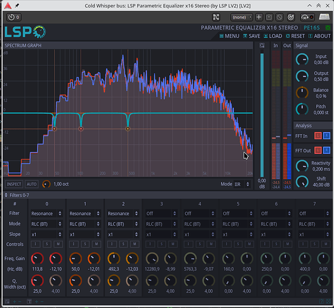Click the Pitch knob

tap(302, 109)
